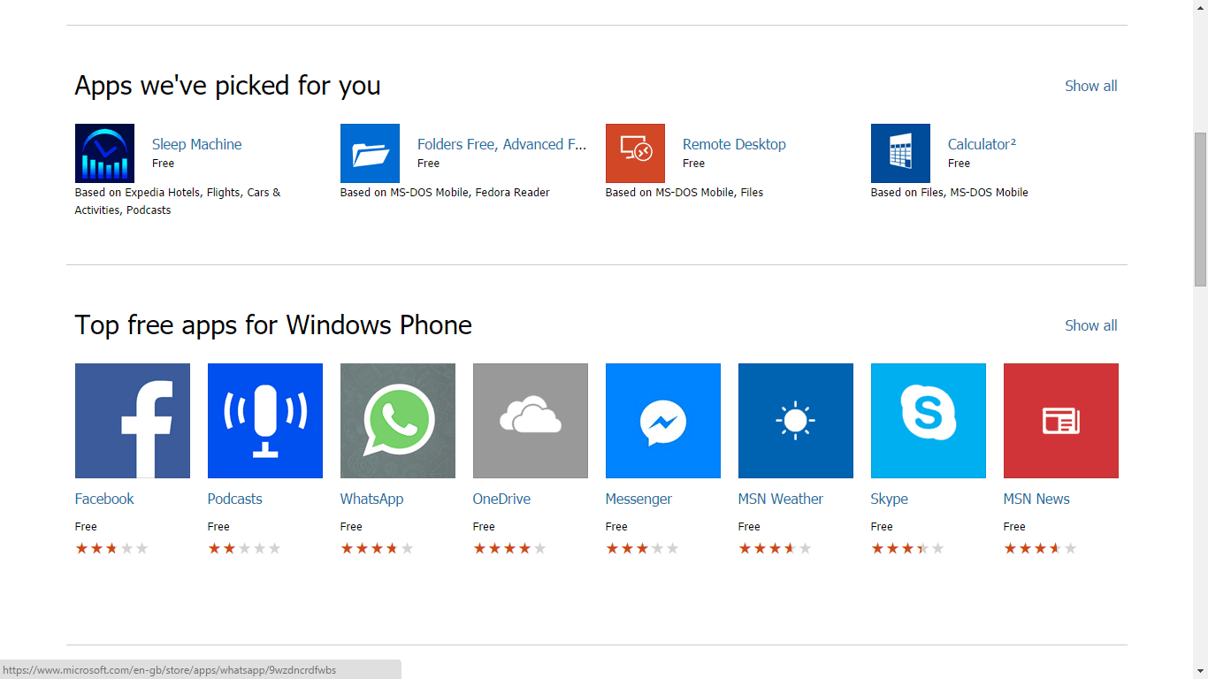Image resolution: width=1208 pixels, height=679 pixels.
Task: Open the Folders Free app icon
Action: click(370, 153)
